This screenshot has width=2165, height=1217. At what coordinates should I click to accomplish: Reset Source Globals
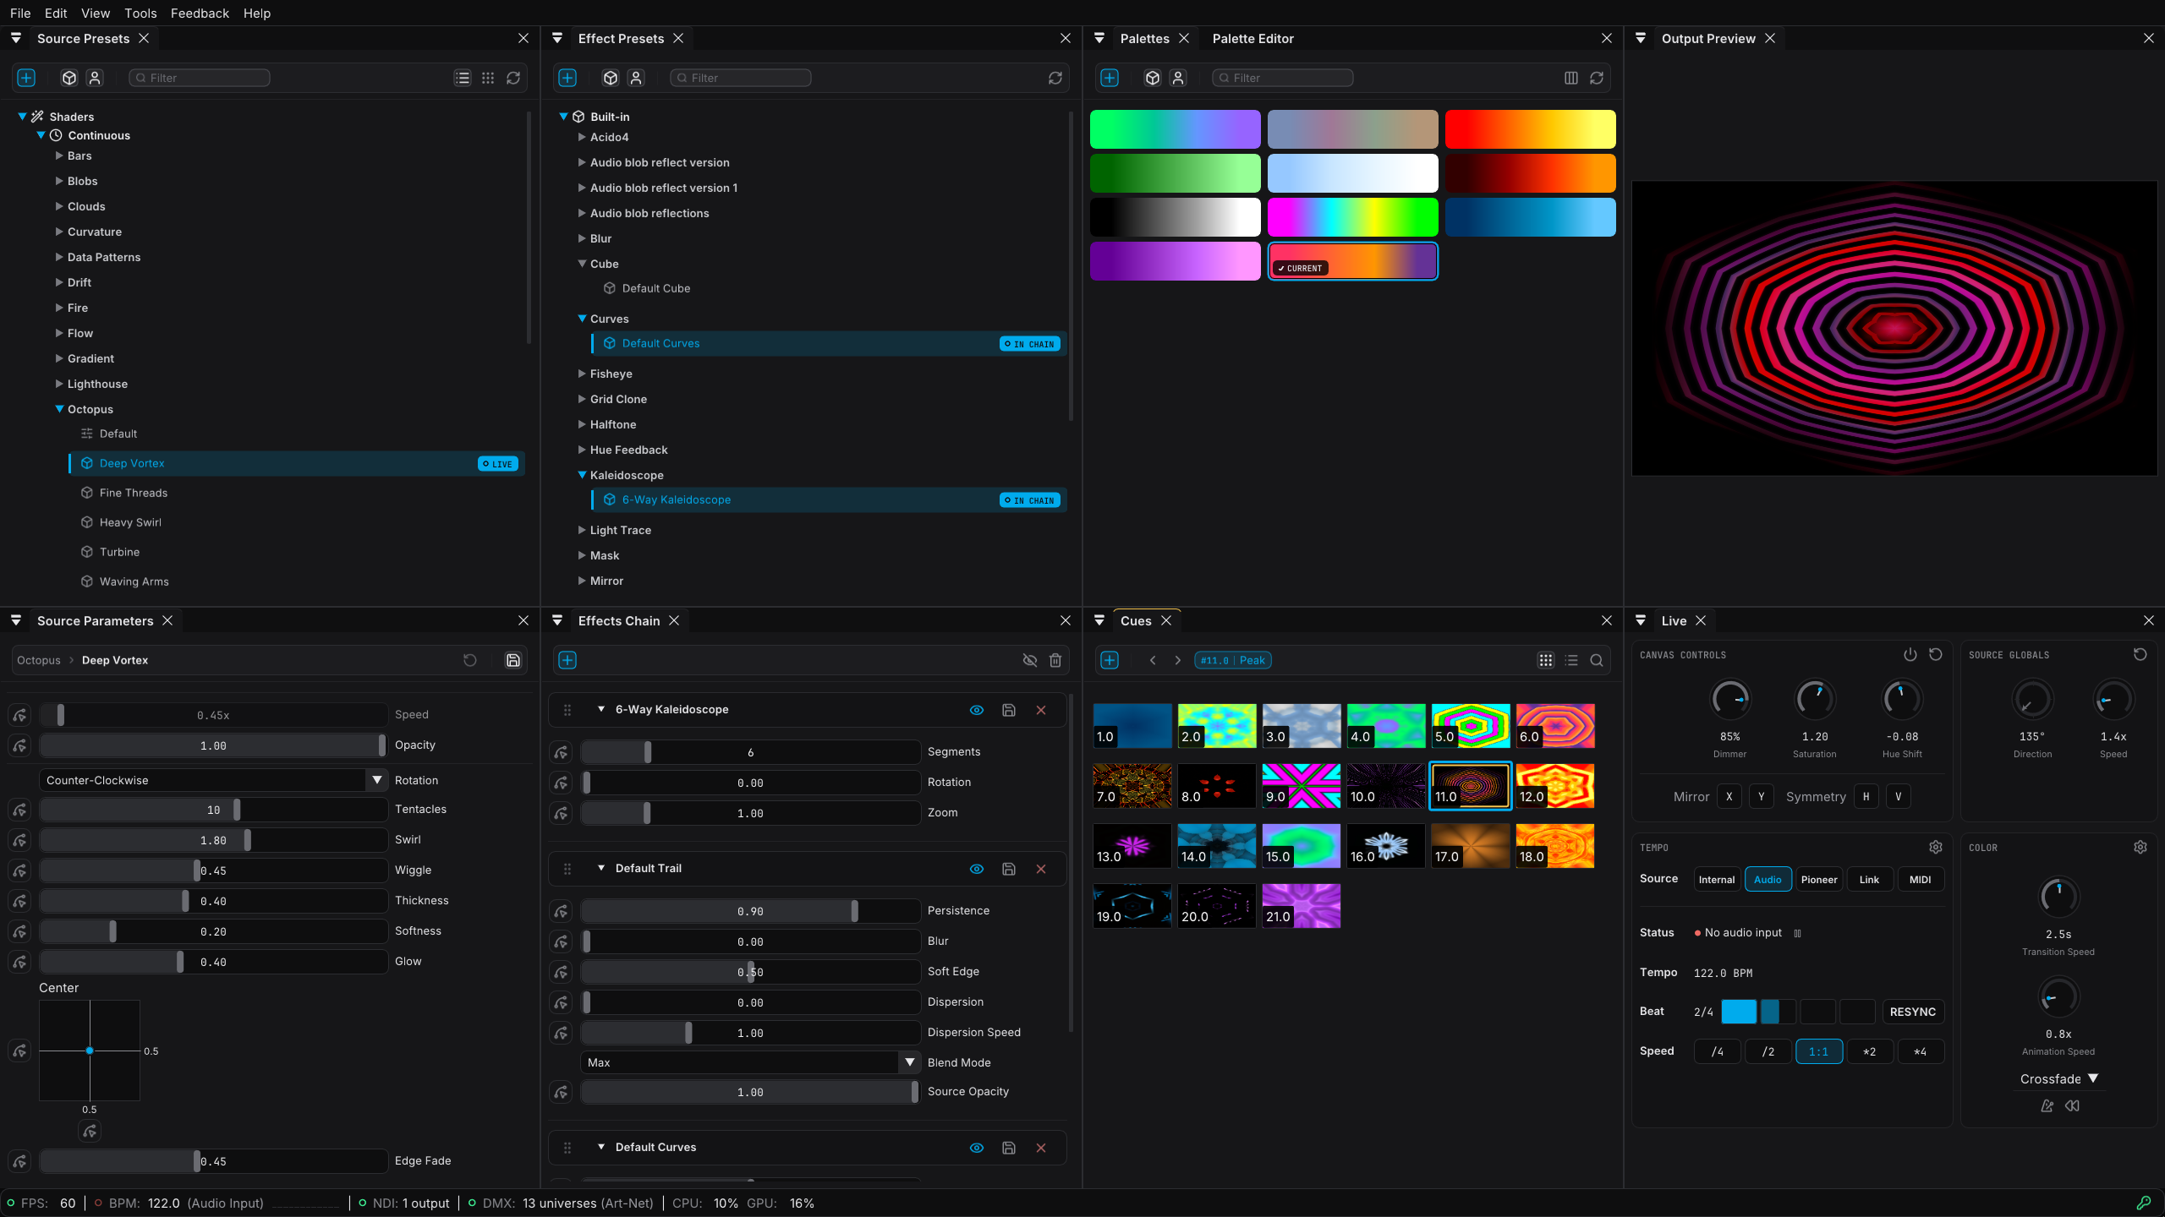pos(2140,654)
